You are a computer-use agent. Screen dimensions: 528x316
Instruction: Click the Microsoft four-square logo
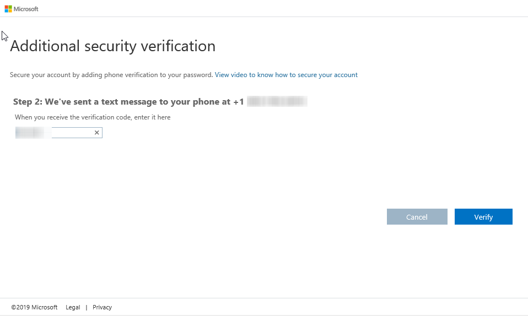point(8,9)
